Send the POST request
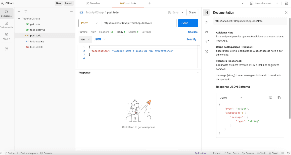291x155 pixels. (185, 23)
